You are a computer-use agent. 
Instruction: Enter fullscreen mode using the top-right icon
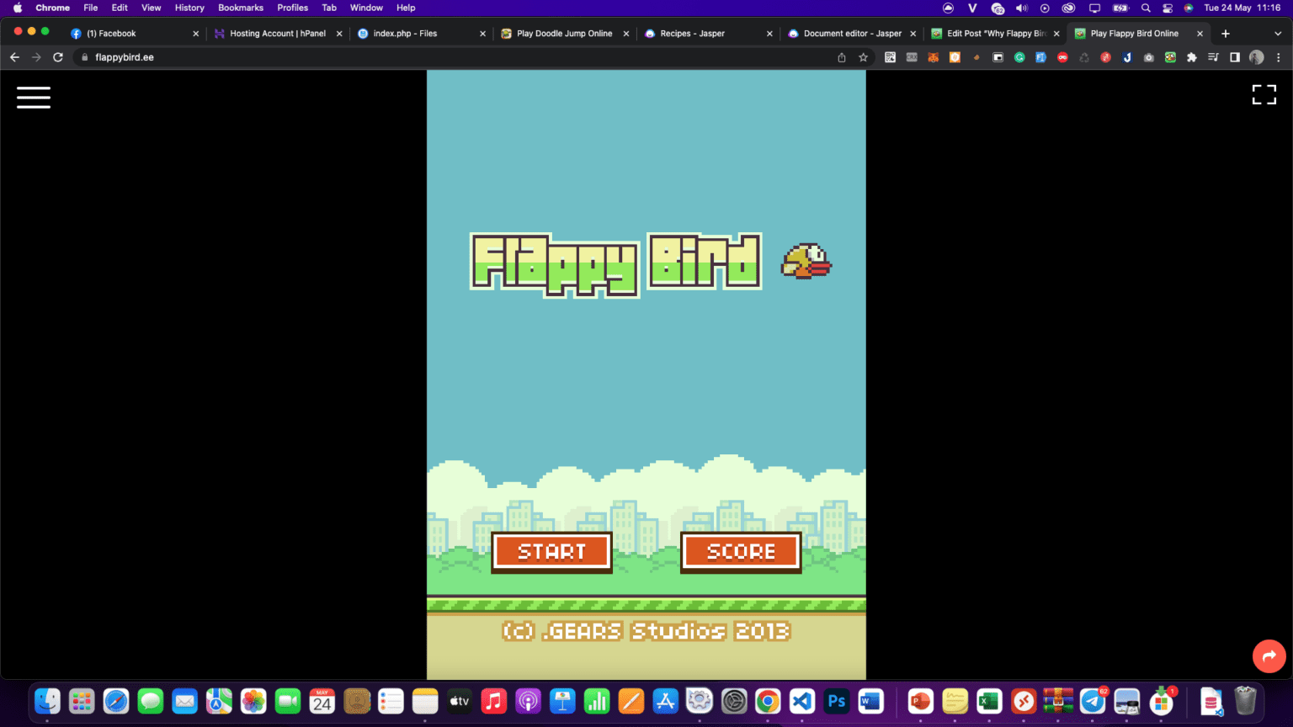coord(1264,95)
